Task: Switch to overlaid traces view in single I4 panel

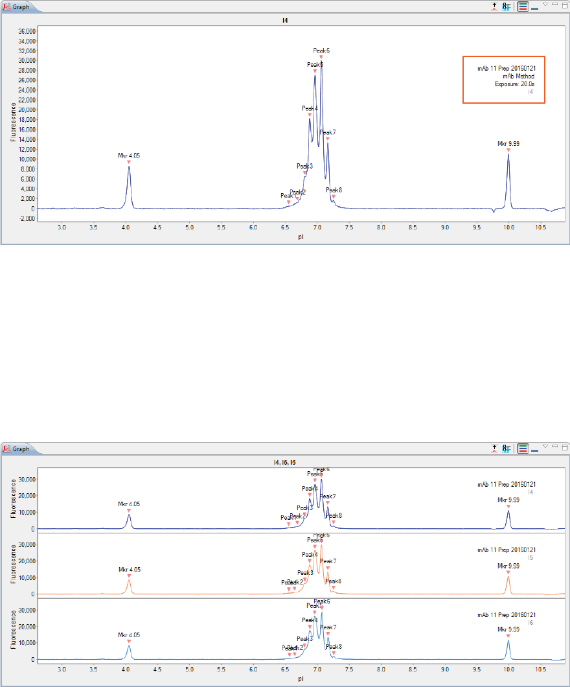Action: [534, 8]
